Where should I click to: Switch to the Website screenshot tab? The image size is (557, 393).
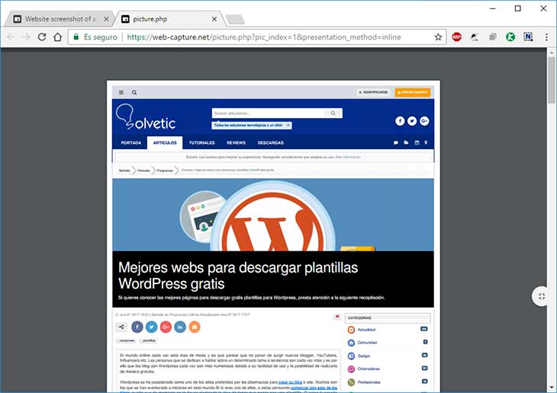click(x=60, y=19)
